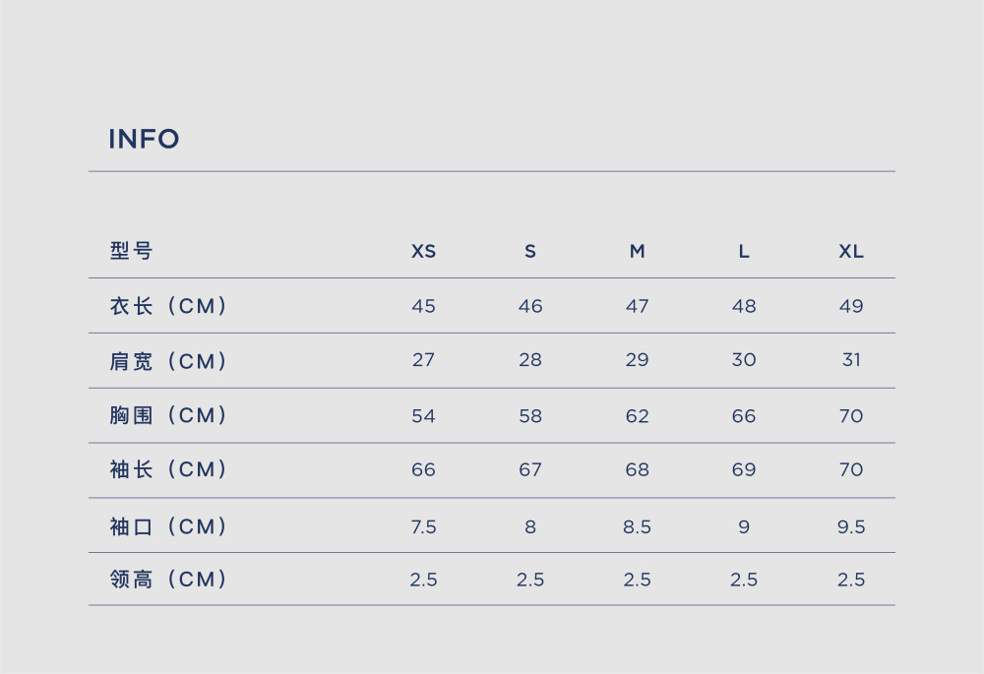Click the L sleeve length value 69
This screenshot has width=984, height=674.
(x=744, y=469)
